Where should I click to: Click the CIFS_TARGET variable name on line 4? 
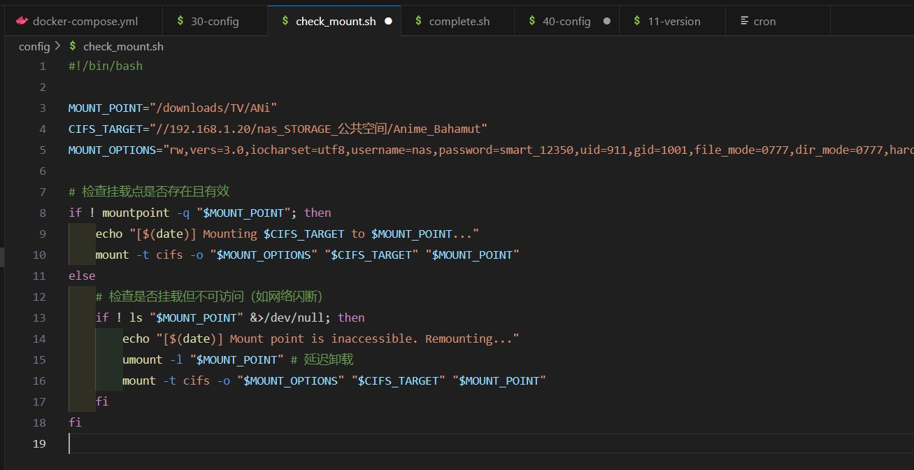(x=106, y=129)
